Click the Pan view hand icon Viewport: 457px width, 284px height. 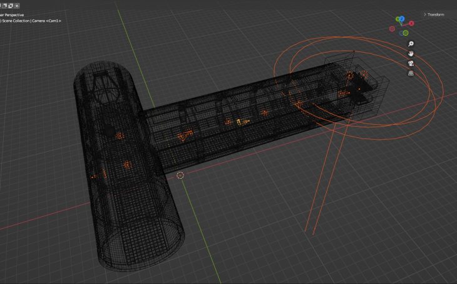411,53
